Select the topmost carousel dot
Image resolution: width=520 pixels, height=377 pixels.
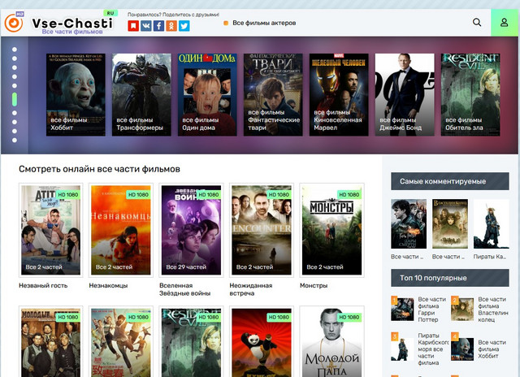click(15, 50)
